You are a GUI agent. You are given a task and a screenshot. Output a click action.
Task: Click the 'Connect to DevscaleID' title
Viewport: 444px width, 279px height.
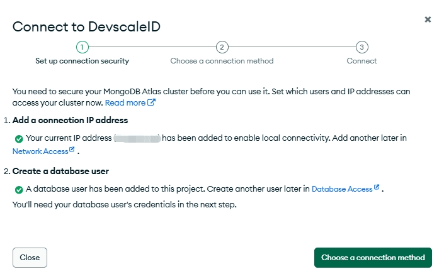tap(86, 27)
